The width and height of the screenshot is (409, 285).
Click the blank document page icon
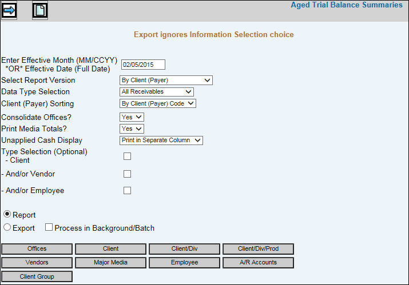coord(40,10)
